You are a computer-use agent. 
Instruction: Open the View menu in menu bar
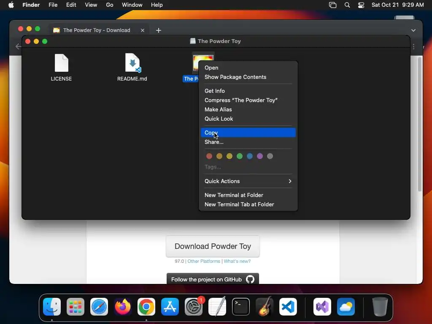click(91, 5)
